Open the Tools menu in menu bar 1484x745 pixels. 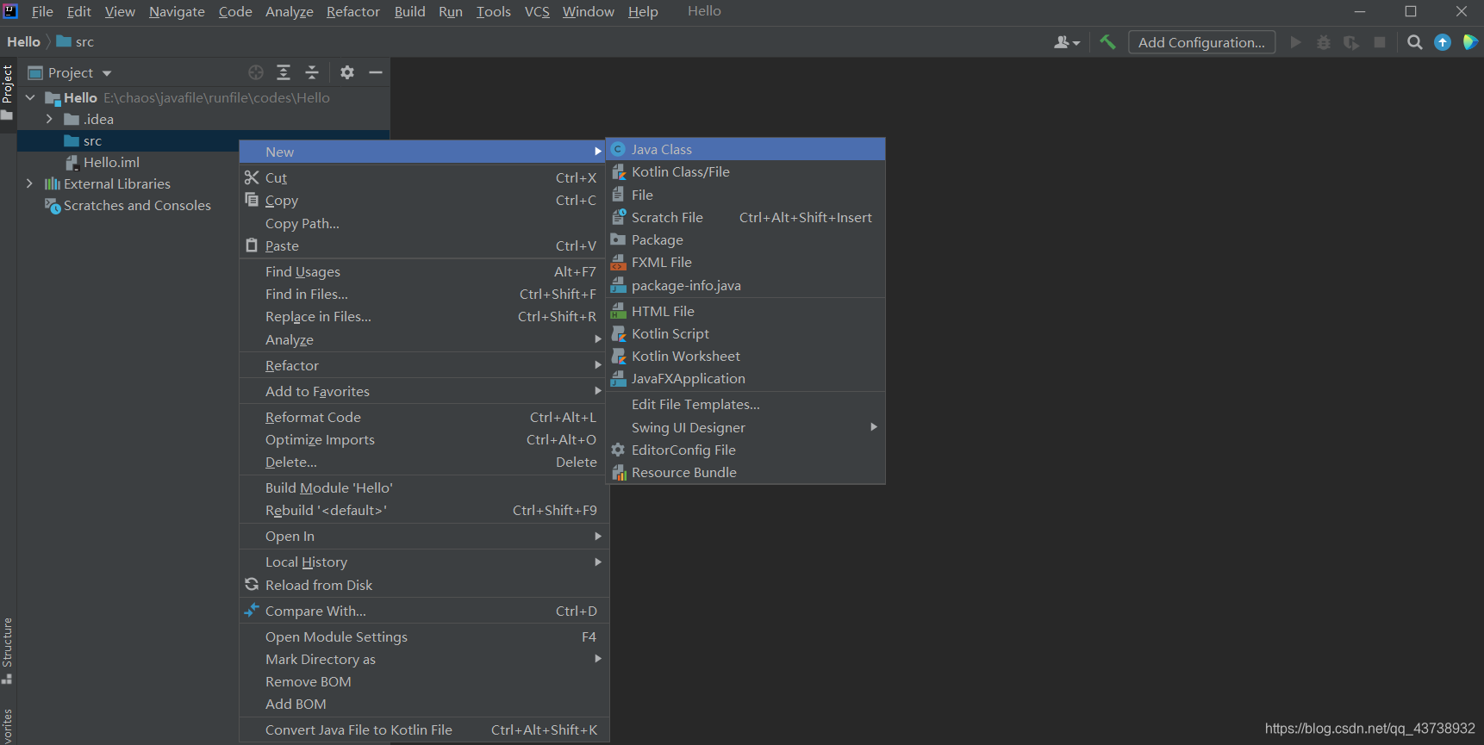click(493, 11)
